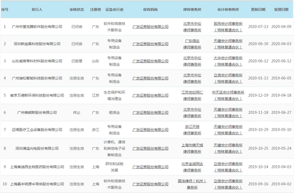The width and height of the screenshot is (294, 193).
Task: Open the 中天运会计师事务所 accounting firm link
Action: tap(228, 96)
